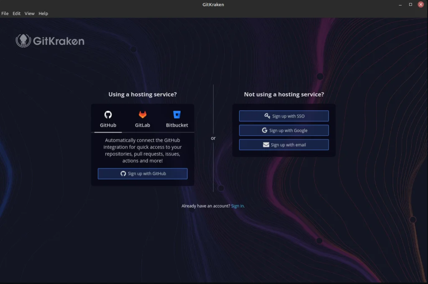The image size is (428, 284).
Task: Follow the Sign in link
Action: [237, 206]
